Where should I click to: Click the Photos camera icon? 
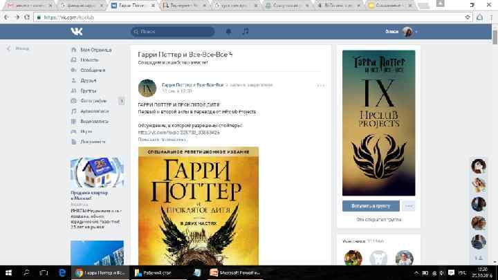pos(74,101)
